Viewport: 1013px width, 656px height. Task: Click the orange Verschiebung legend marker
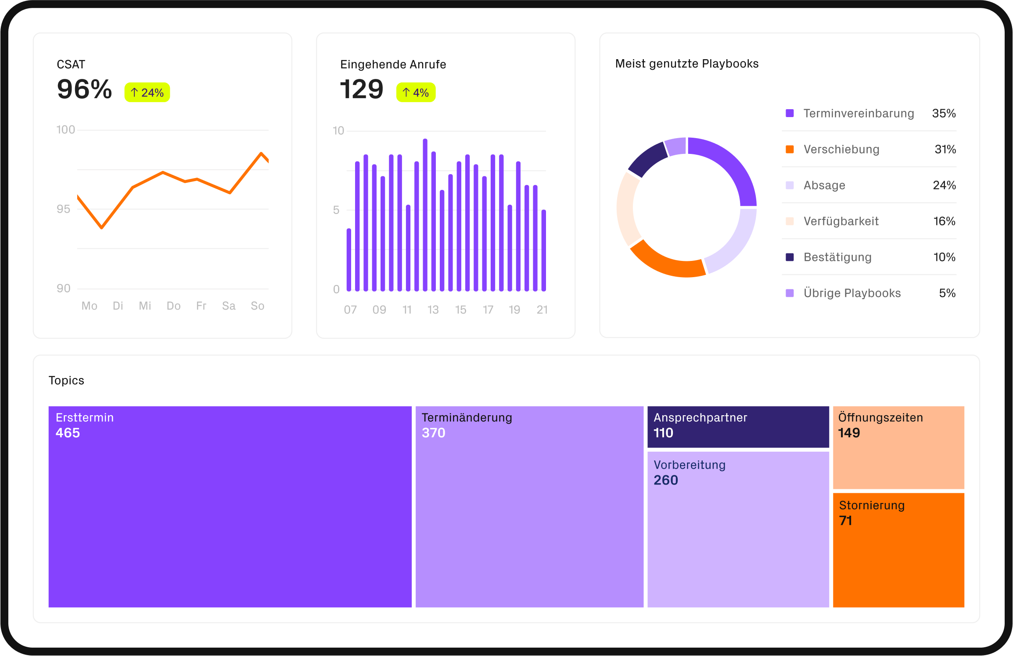[789, 149]
